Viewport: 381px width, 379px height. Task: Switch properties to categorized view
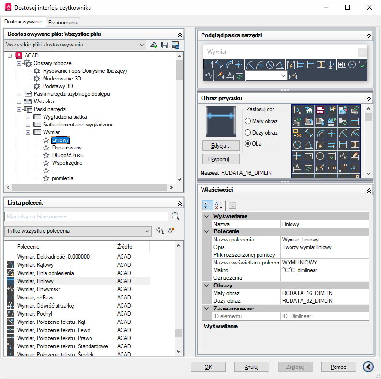(x=208, y=206)
